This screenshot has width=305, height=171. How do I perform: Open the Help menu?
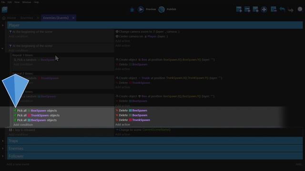click(x=36, y=2)
